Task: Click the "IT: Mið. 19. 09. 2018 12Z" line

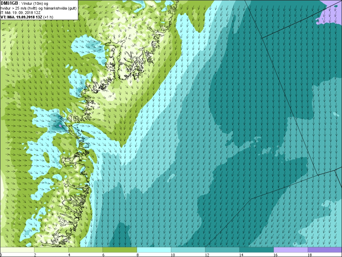Action: tap(21, 13)
